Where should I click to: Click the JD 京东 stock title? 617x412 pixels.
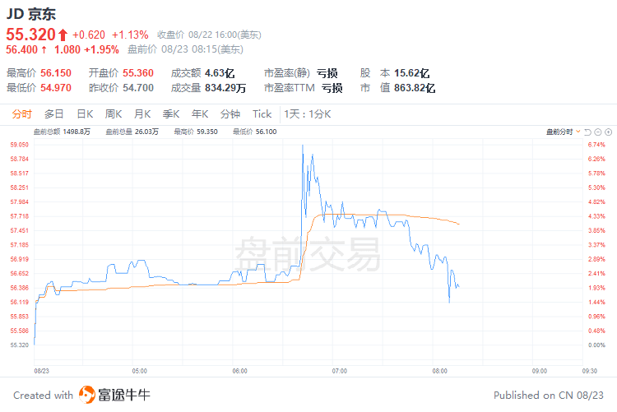(x=31, y=14)
